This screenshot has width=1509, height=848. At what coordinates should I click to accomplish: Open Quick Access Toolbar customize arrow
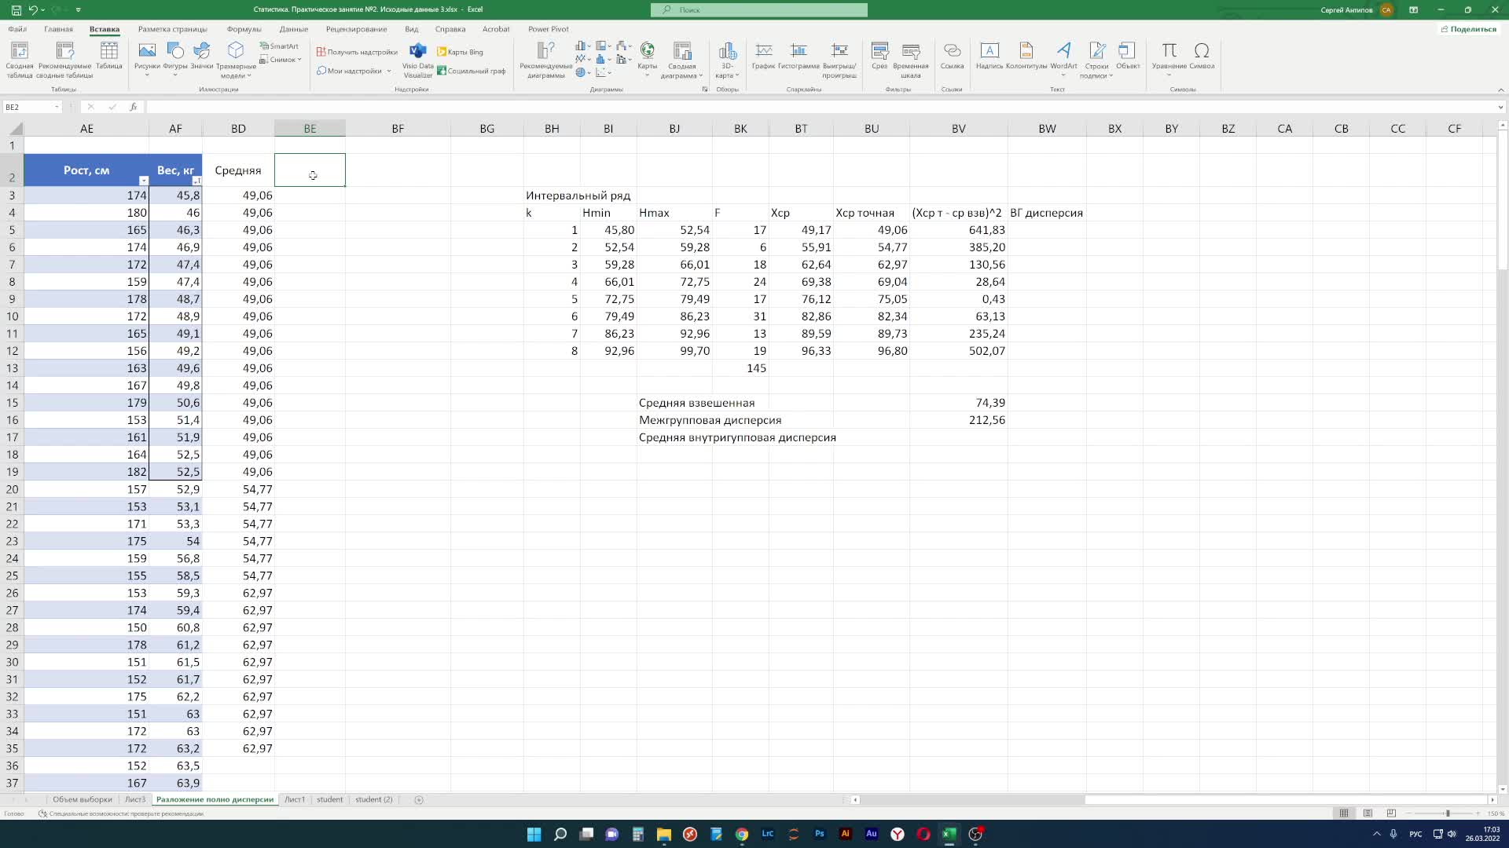point(78,9)
